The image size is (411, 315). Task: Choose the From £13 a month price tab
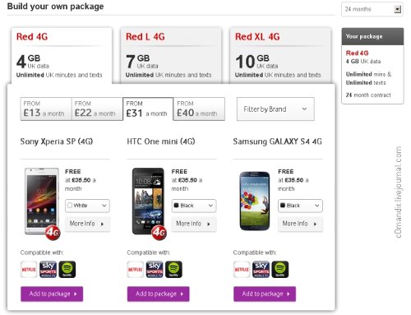tap(46, 109)
